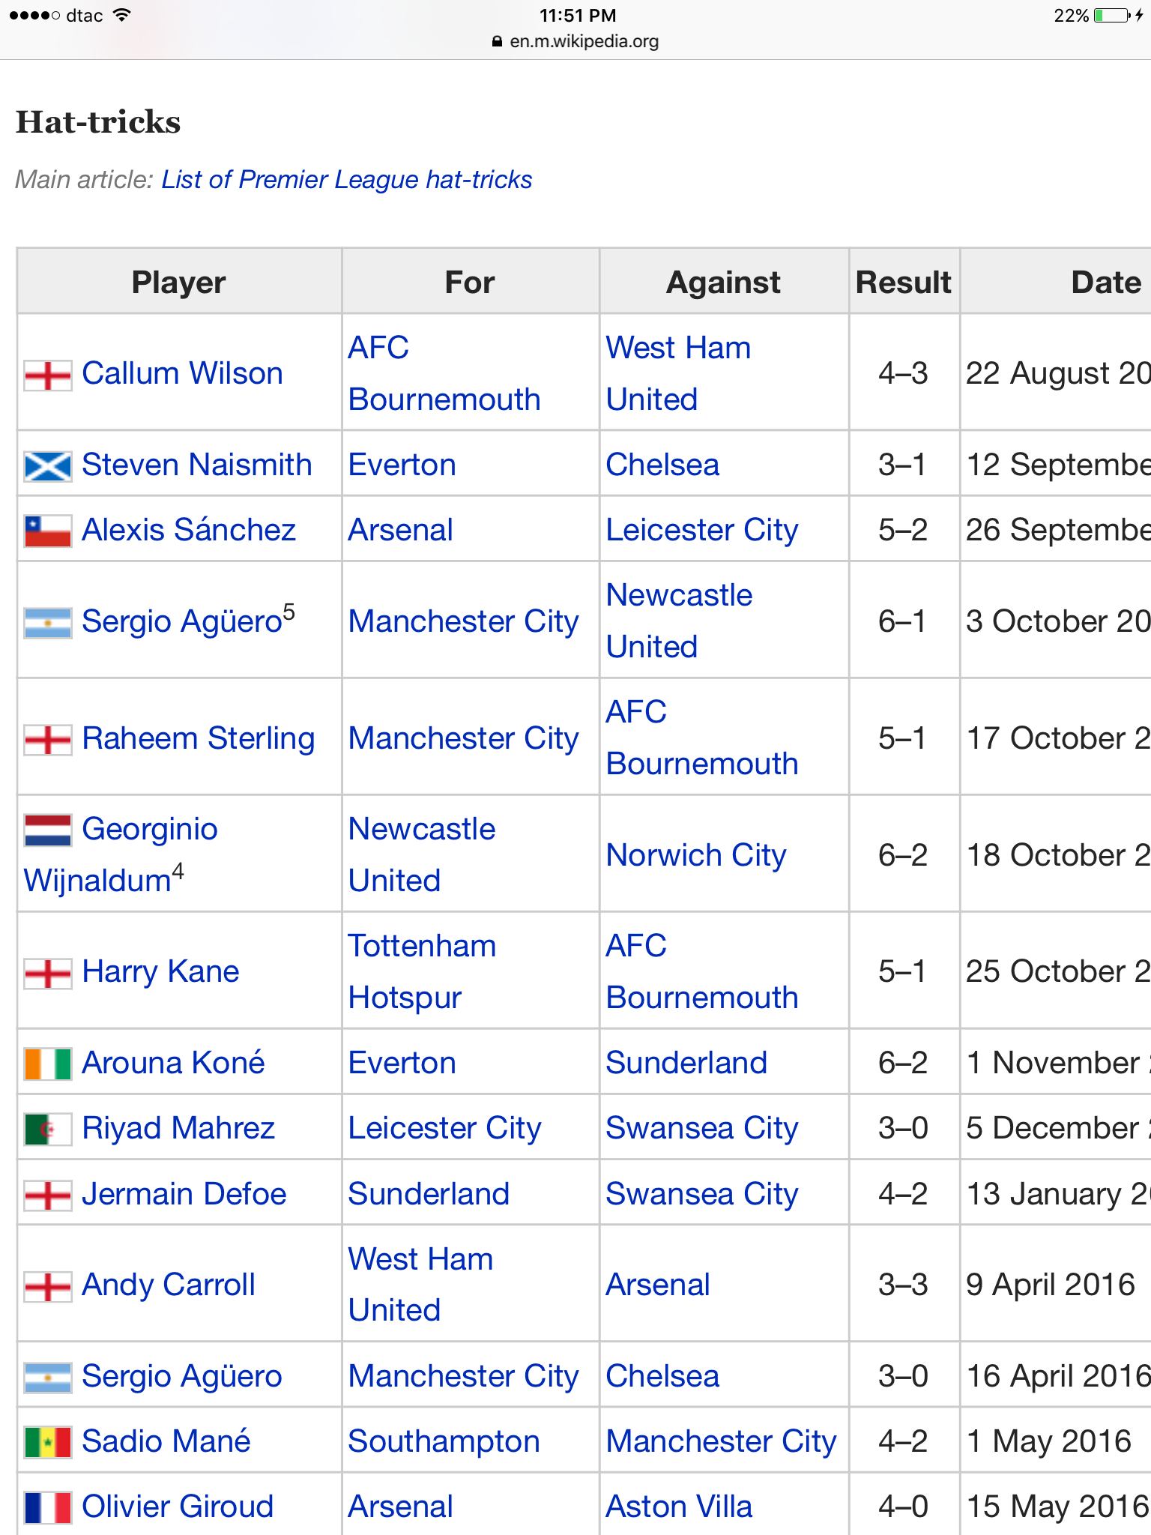This screenshot has width=1151, height=1535.
Task: Open Raheem Sterling player link
Action: click(198, 738)
